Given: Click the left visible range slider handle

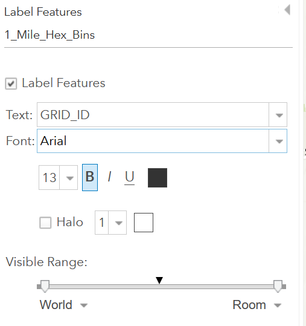Looking at the screenshot, I should [x=45, y=286].
